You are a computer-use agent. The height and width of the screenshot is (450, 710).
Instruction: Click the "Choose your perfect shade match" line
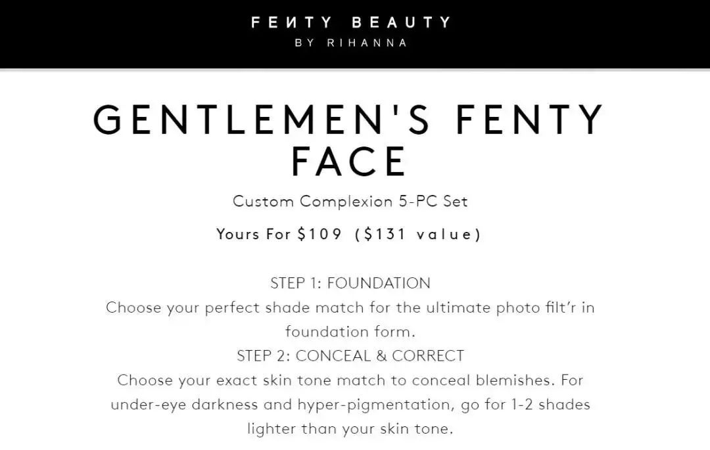pos(350,307)
